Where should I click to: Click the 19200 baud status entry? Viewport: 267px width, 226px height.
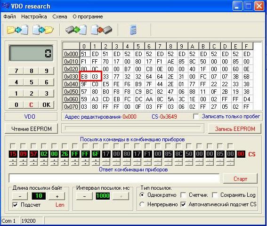pyautogui.click(x=32, y=221)
